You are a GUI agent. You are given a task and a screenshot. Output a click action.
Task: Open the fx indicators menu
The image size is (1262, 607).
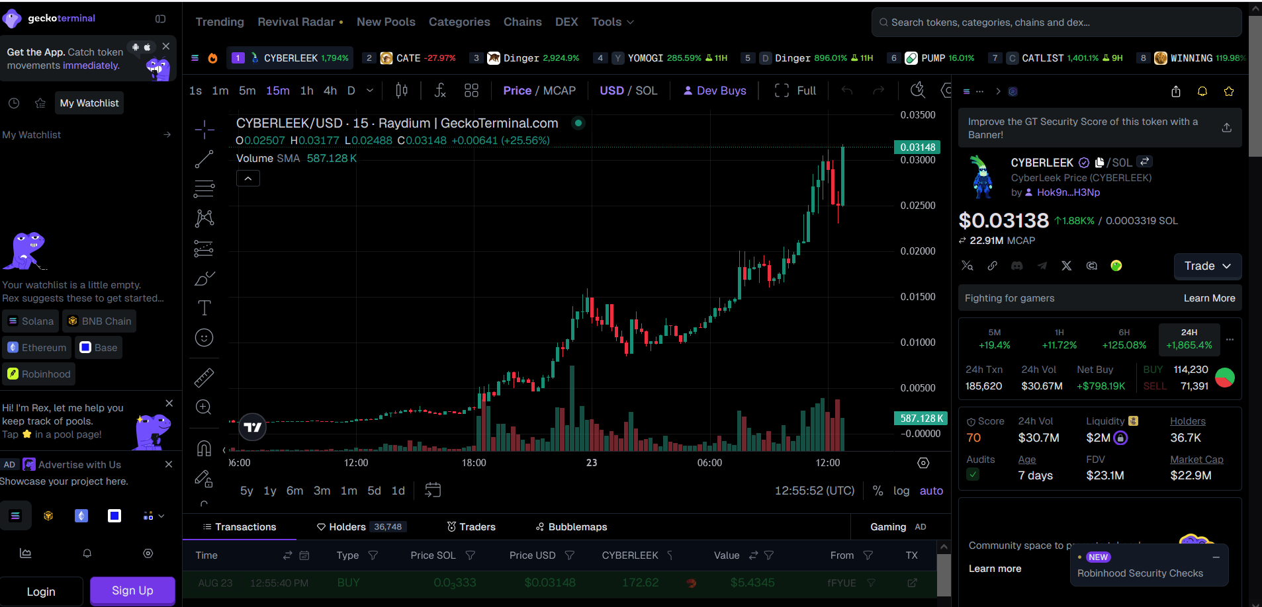440,91
